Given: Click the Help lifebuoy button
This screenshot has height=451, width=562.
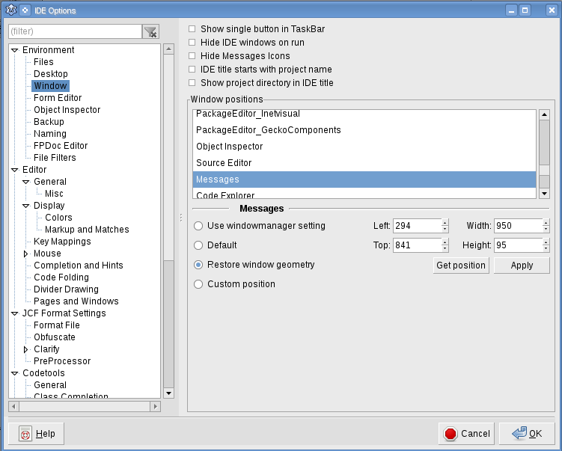Looking at the screenshot, I should tap(37, 434).
